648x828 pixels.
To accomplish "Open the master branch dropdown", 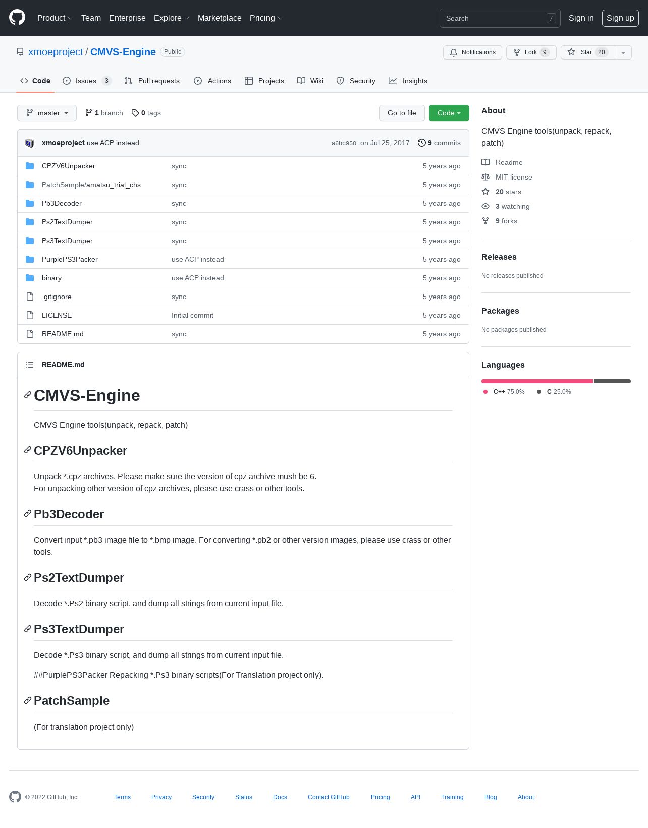I will click(47, 113).
